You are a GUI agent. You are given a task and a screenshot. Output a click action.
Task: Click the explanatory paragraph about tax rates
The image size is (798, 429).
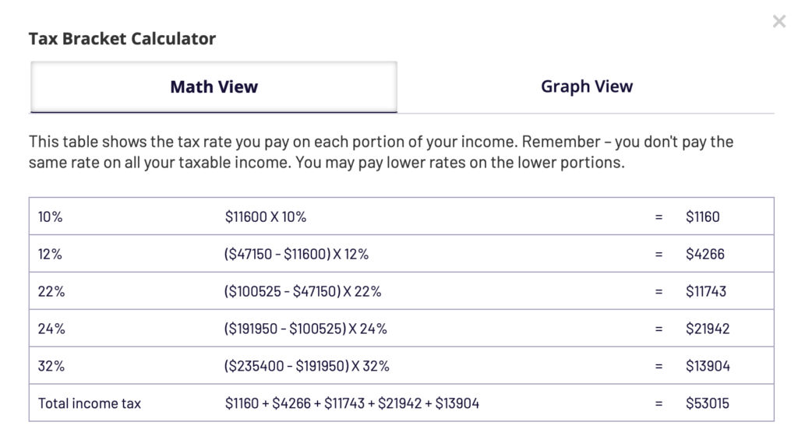pos(381,154)
